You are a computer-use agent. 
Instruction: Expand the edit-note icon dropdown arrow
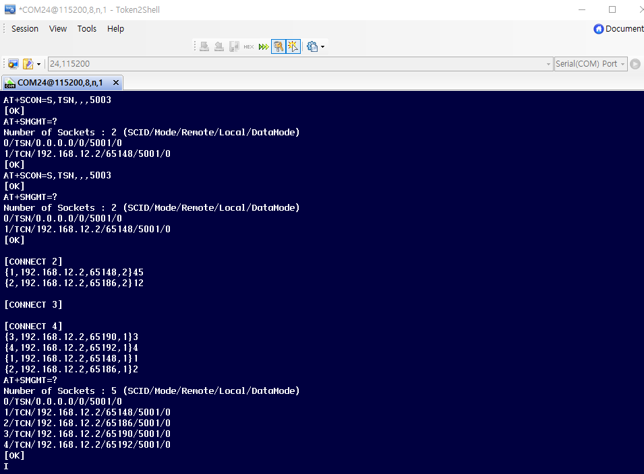click(38, 64)
